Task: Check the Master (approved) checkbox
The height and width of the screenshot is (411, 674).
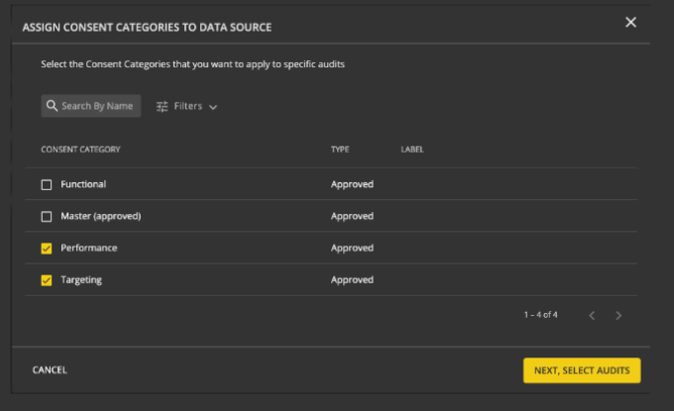Action: 47,216
